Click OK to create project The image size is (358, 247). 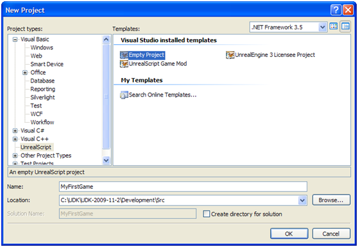(x=289, y=234)
